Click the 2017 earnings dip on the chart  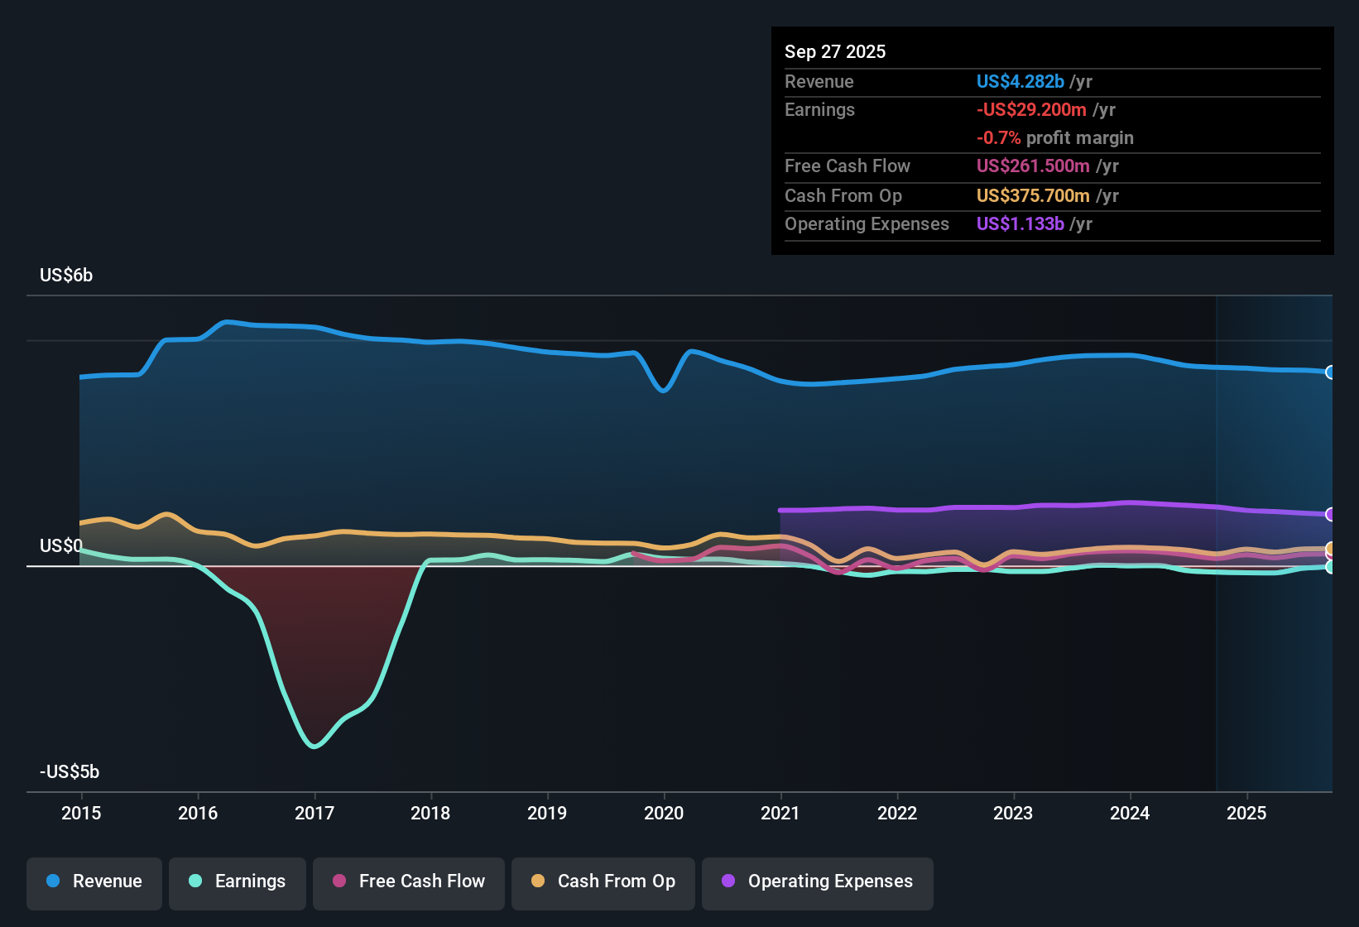315,745
